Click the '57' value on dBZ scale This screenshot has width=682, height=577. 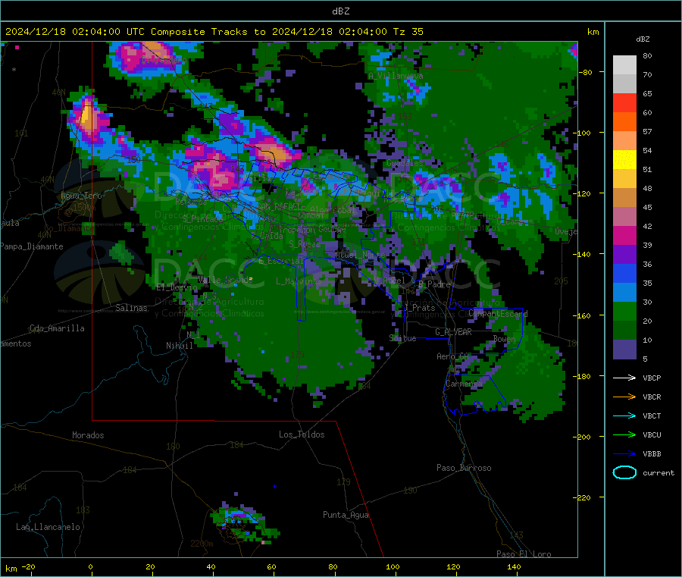647,131
